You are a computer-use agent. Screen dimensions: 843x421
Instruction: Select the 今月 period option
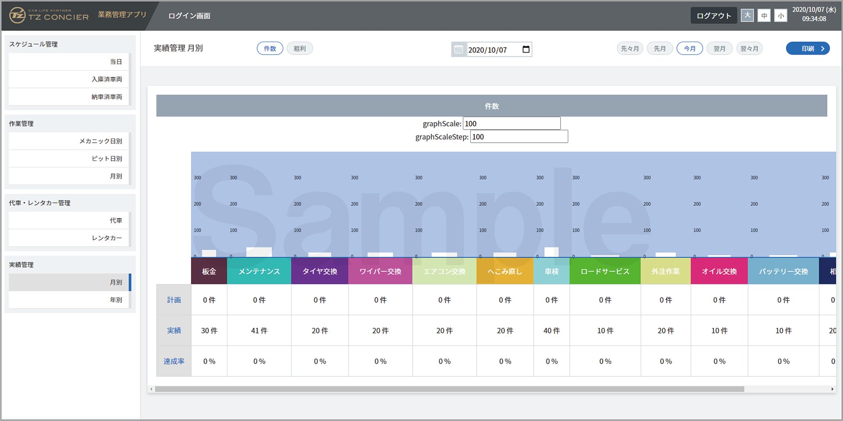pos(690,48)
